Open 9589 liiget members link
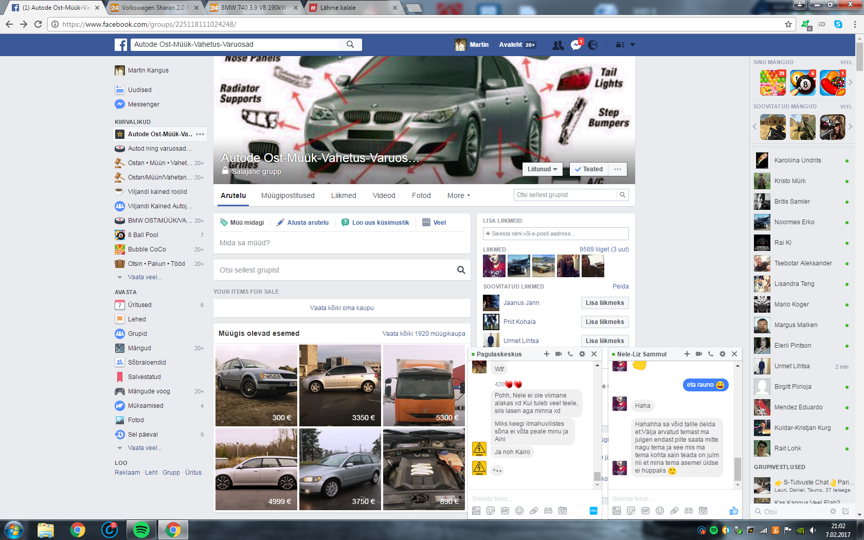Screen dimensions: 864x540 pyautogui.click(x=604, y=249)
